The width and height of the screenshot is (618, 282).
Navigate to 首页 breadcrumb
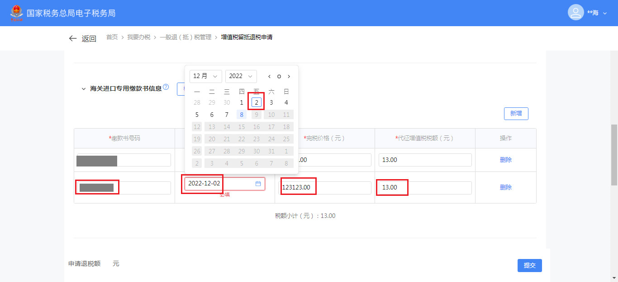[112, 37]
